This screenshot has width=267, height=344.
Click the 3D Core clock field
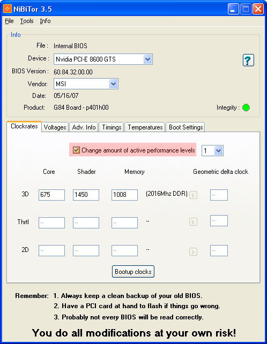click(x=51, y=195)
